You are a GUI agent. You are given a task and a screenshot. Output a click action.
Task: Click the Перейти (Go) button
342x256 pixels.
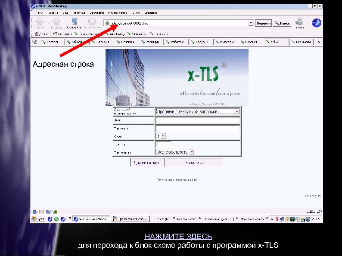(264, 23)
